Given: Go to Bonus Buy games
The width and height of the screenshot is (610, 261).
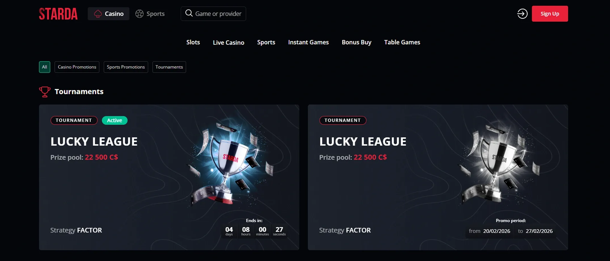Looking at the screenshot, I should click(x=357, y=42).
